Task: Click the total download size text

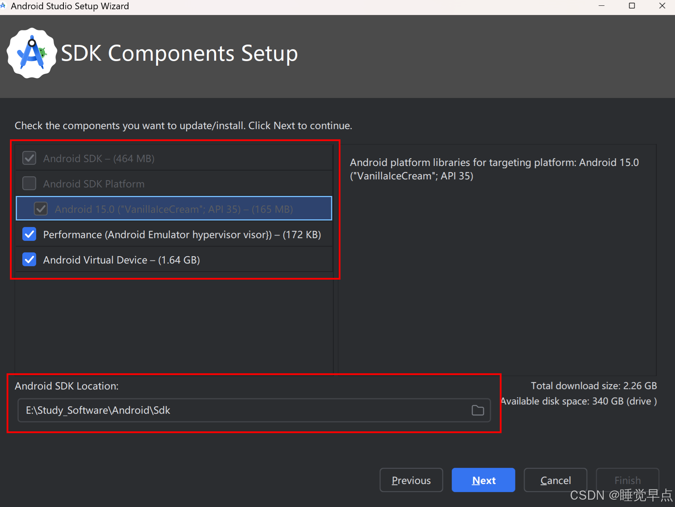Action: [594, 386]
